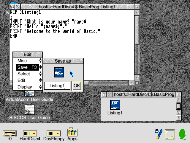Click the 'Welcome to the world of Basic.' line
Viewport: 190px width, 143px height.
55,31
